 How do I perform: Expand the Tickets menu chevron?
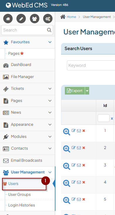50,89
